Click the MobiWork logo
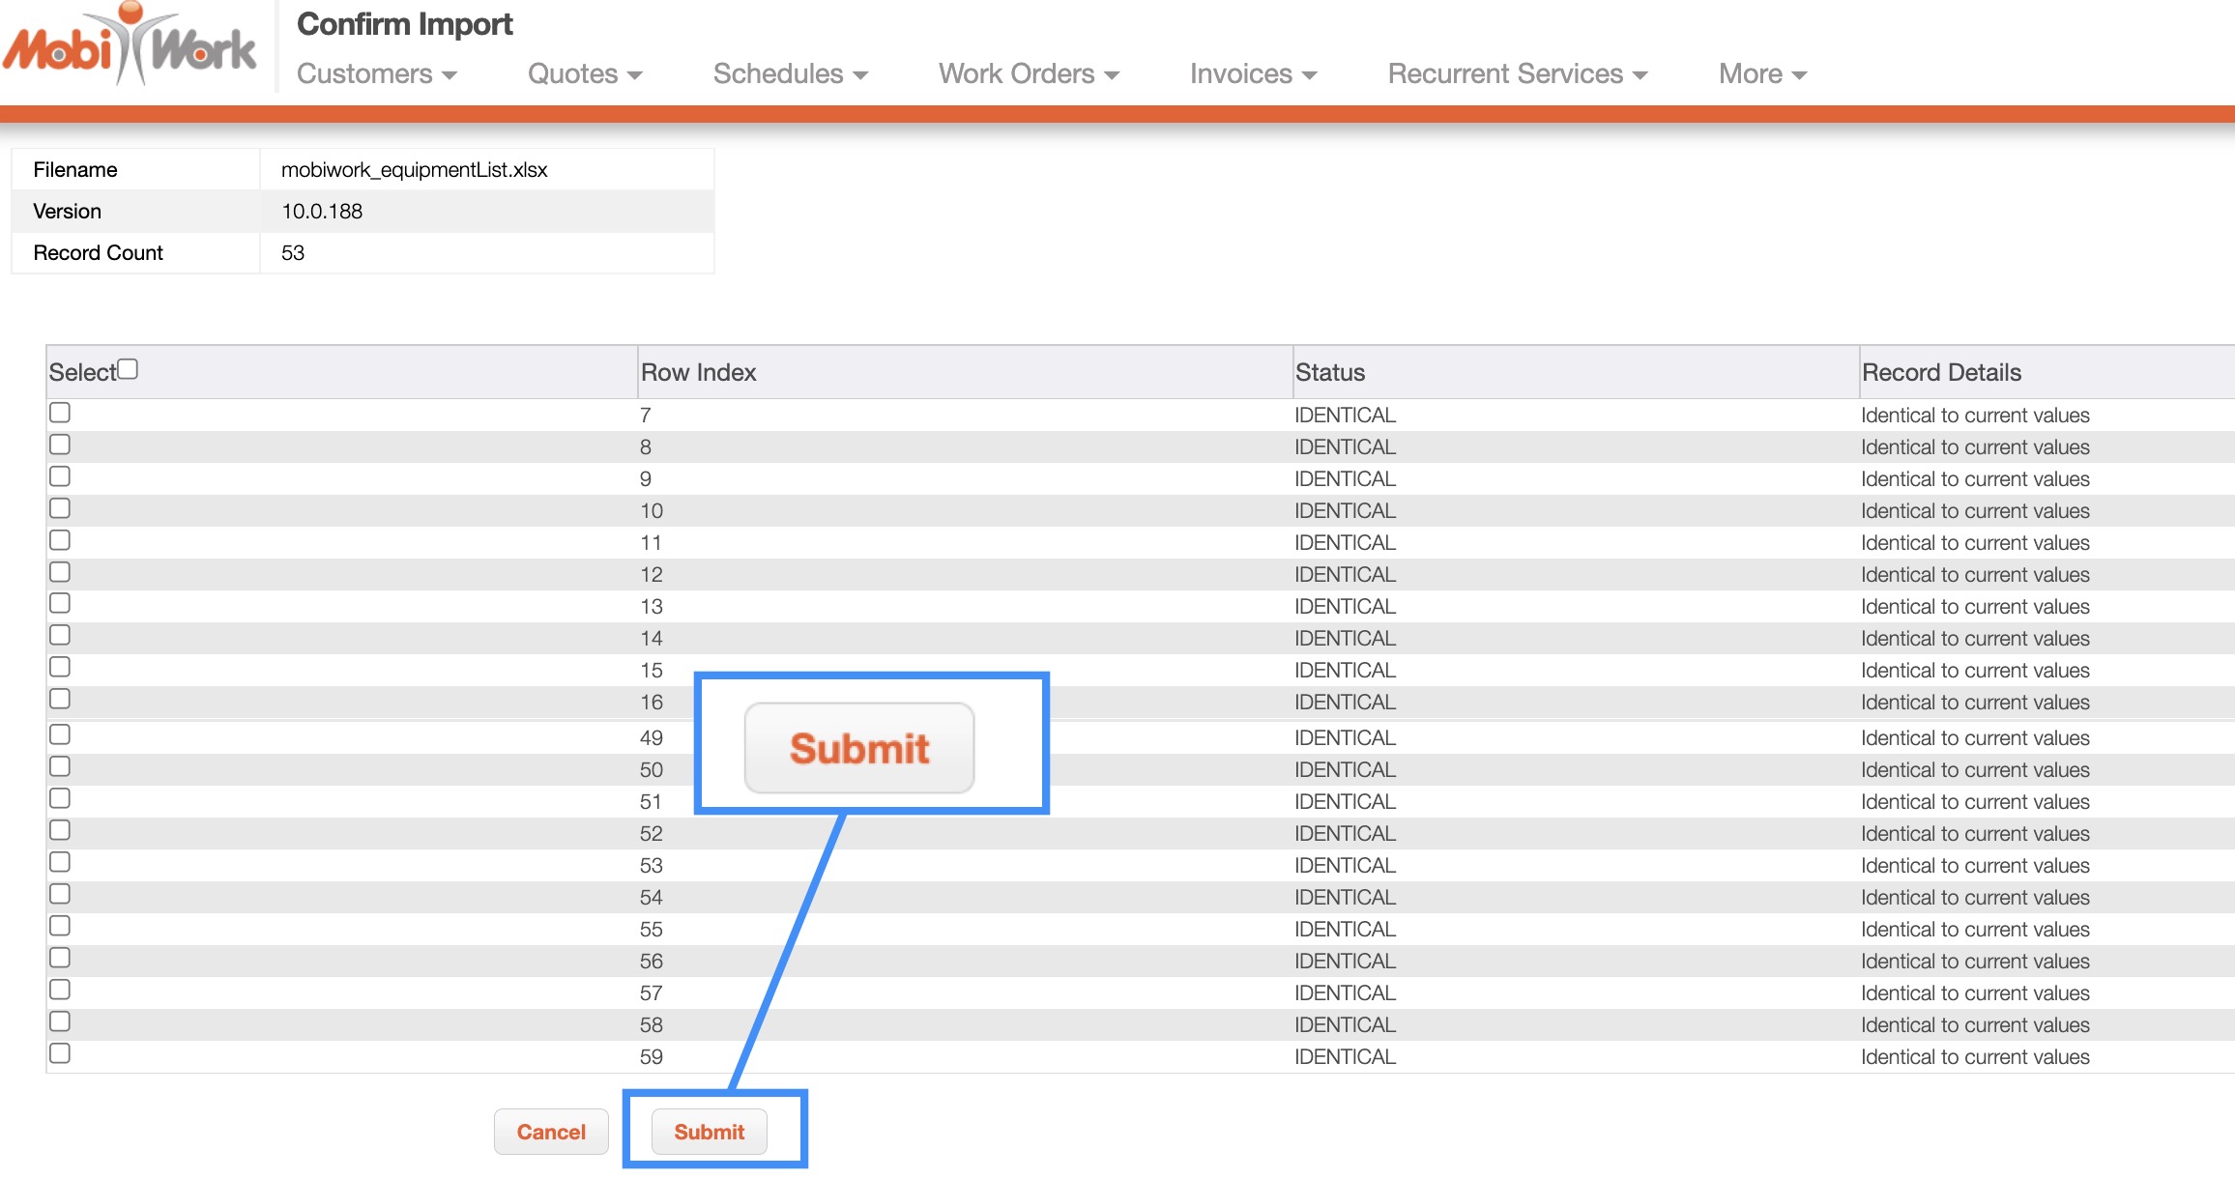The width and height of the screenshot is (2235, 1179). [x=131, y=46]
